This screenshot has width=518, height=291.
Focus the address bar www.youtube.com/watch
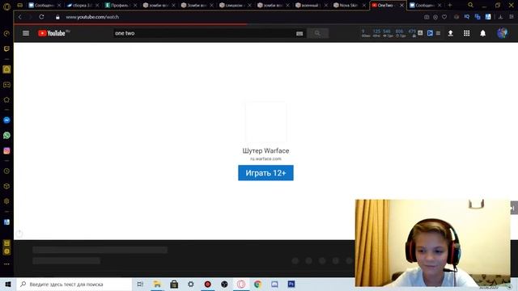click(x=92, y=17)
